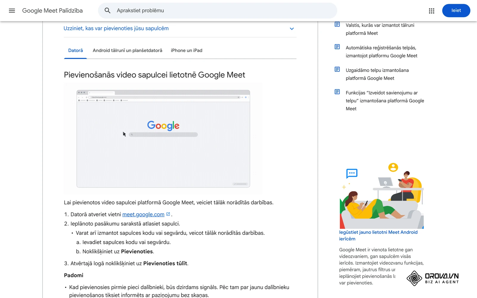
Task: Expand the 'Uzziniet, kas var pievienoties' chevron
Action: tap(292, 29)
